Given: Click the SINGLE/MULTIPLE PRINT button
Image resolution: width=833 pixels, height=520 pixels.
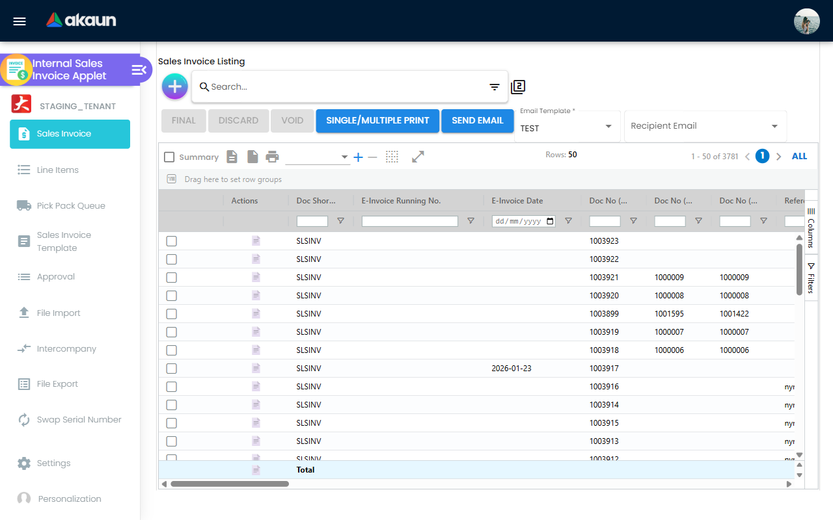Looking at the screenshot, I should 377,120.
